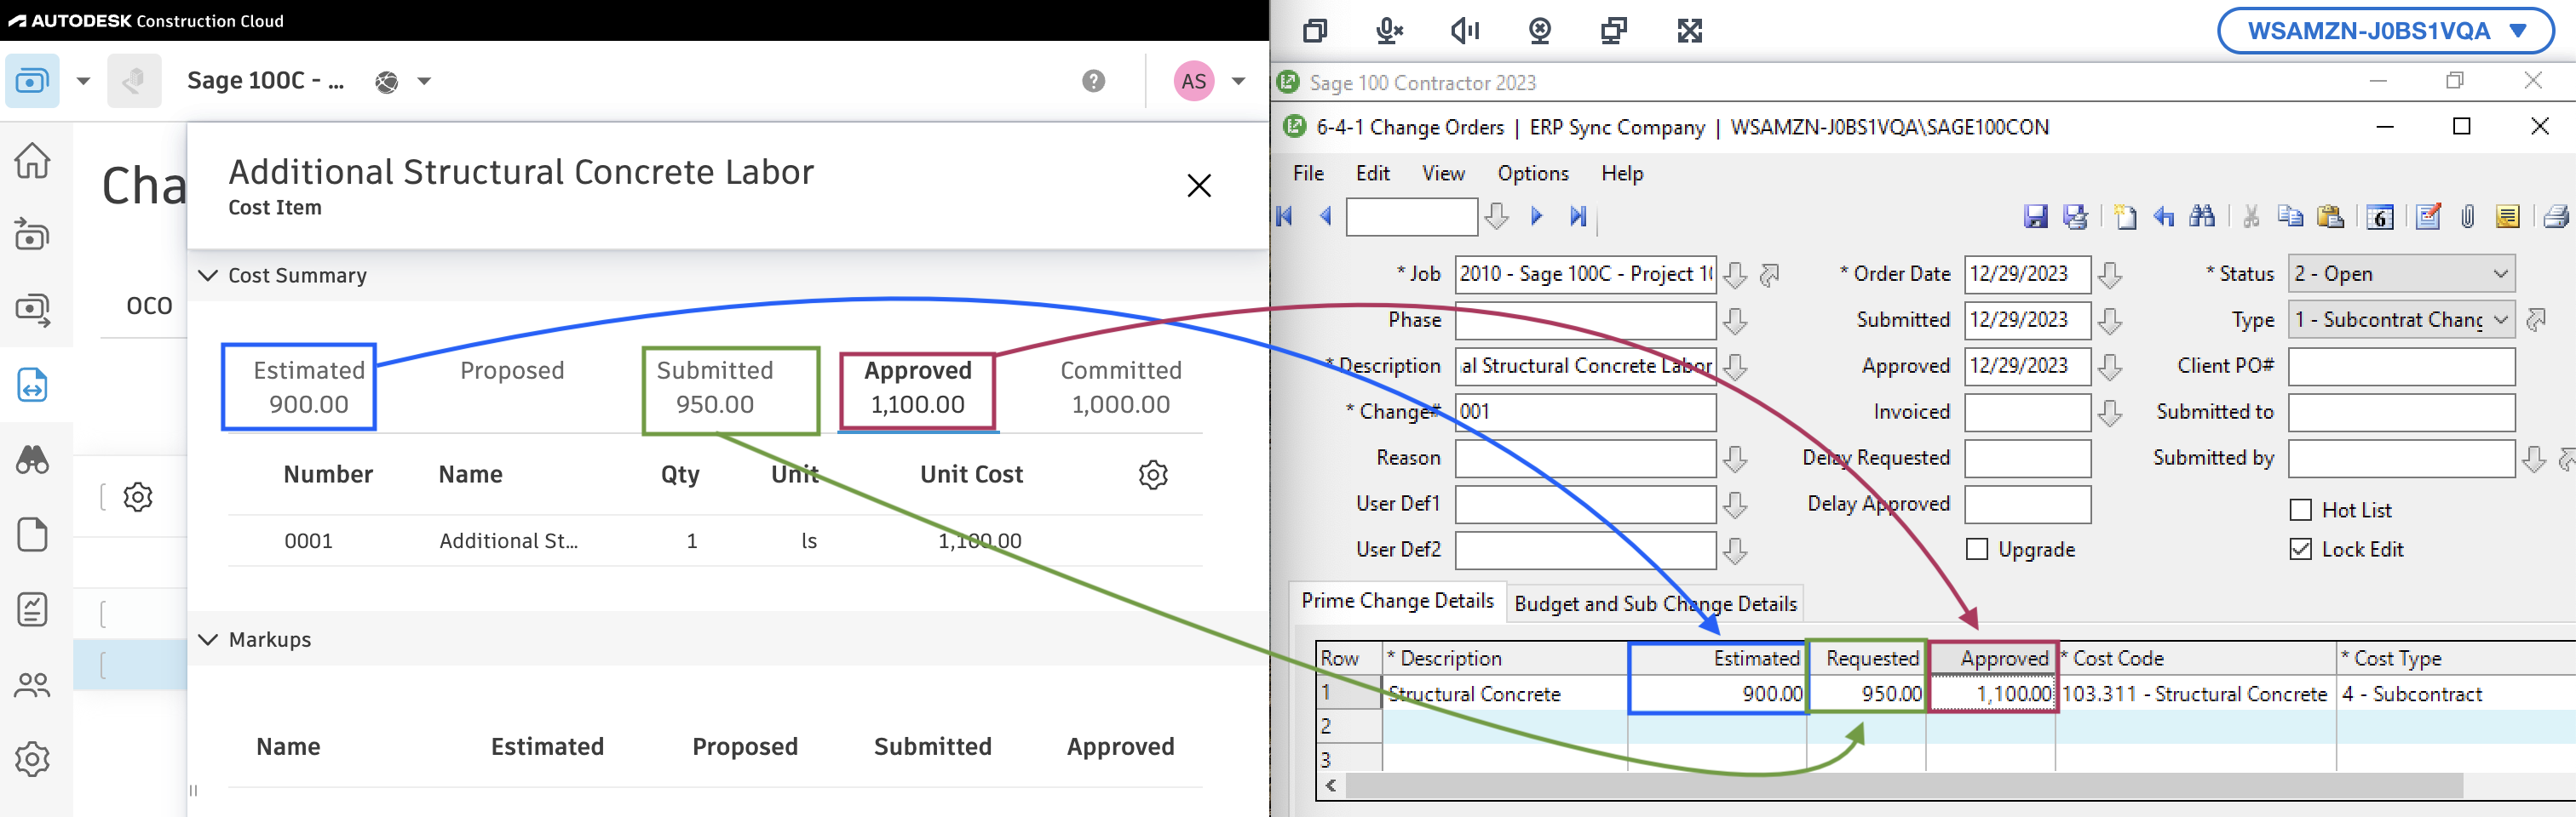
Task: Click the Sage record number box in toolbar
Action: point(1411,217)
